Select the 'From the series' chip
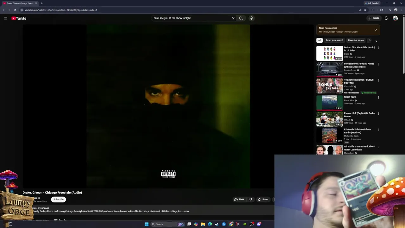The height and width of the screenshot is (228, 405). 356,40
